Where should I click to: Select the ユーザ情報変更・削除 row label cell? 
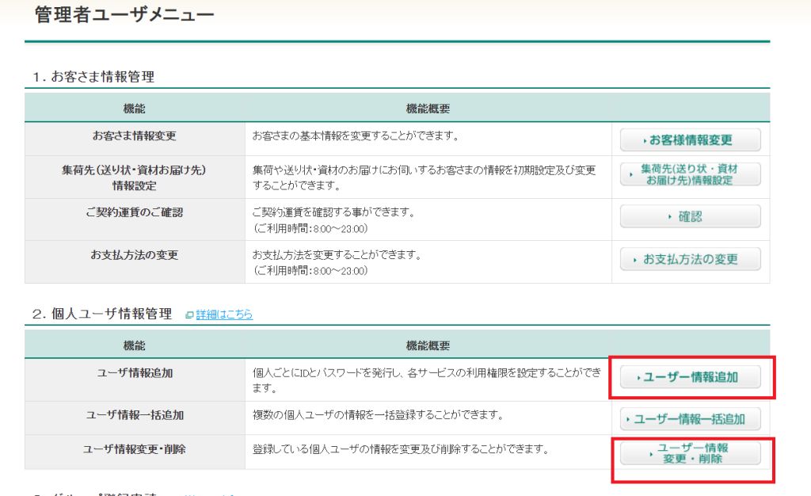click(135, 449)
